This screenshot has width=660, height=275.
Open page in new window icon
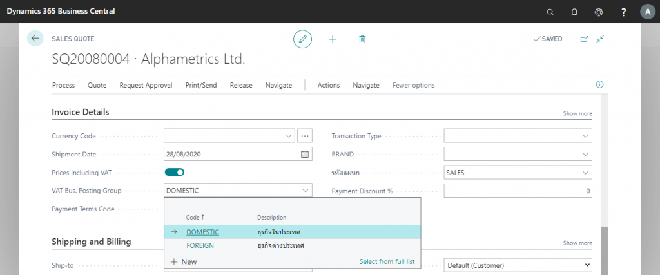pos(584,39)
